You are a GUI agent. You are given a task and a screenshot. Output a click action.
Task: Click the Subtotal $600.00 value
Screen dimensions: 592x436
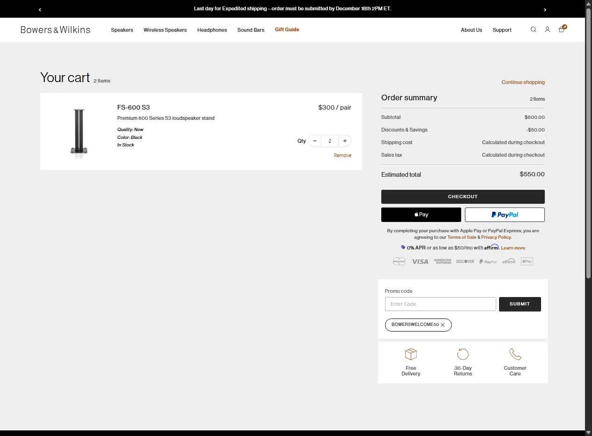(x=535, y=117)
